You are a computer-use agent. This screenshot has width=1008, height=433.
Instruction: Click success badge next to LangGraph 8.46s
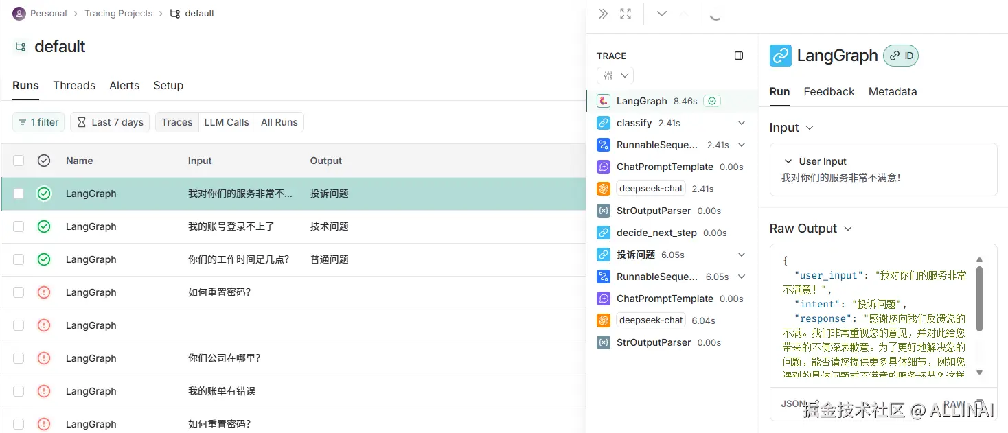point(712,101)
